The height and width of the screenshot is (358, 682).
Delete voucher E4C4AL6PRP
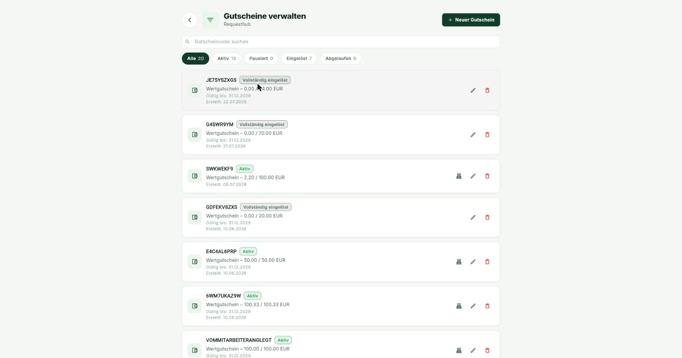point(487,262)
